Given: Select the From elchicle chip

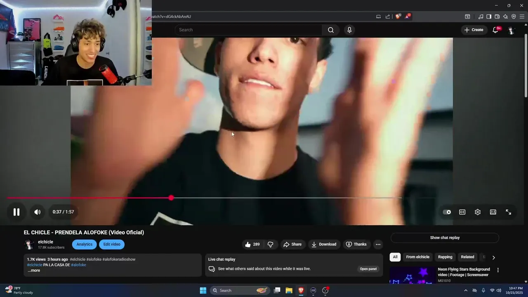Looking at the screenshot, I should pyautogui.click(x=417, y=257).
